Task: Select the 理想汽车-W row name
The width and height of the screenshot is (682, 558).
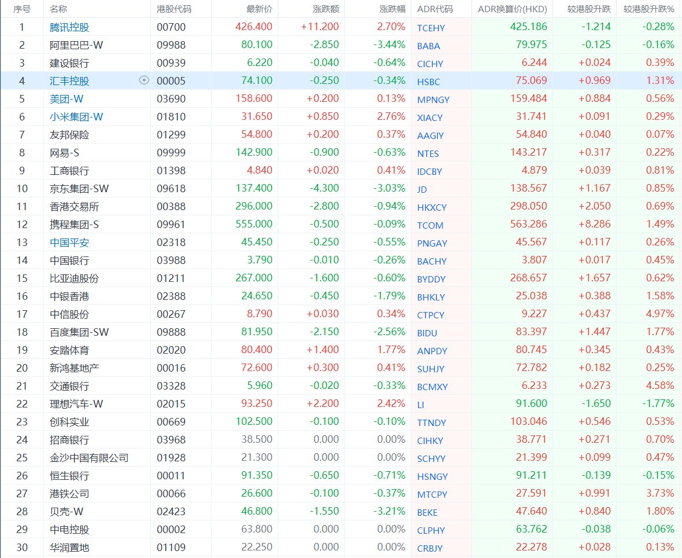Action: pyautogui.click(x=76, y=404)
